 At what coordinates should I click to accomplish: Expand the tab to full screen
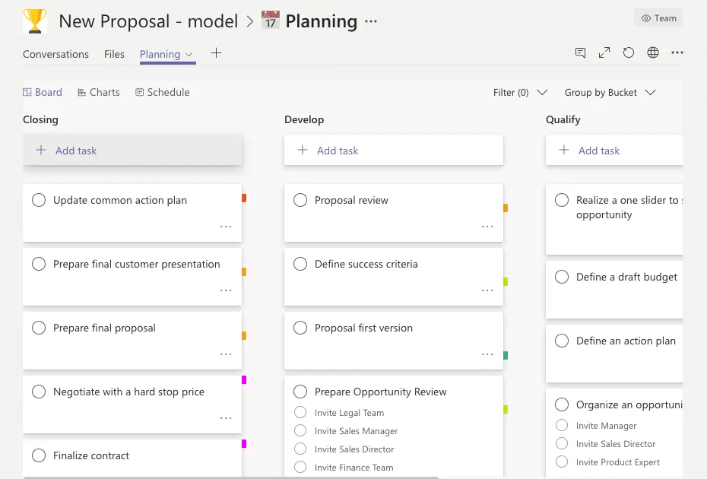coord(604,52)
